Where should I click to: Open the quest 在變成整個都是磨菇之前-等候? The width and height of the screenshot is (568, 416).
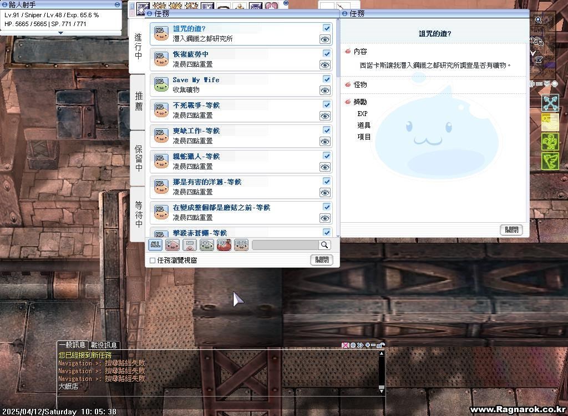[241, 213]
